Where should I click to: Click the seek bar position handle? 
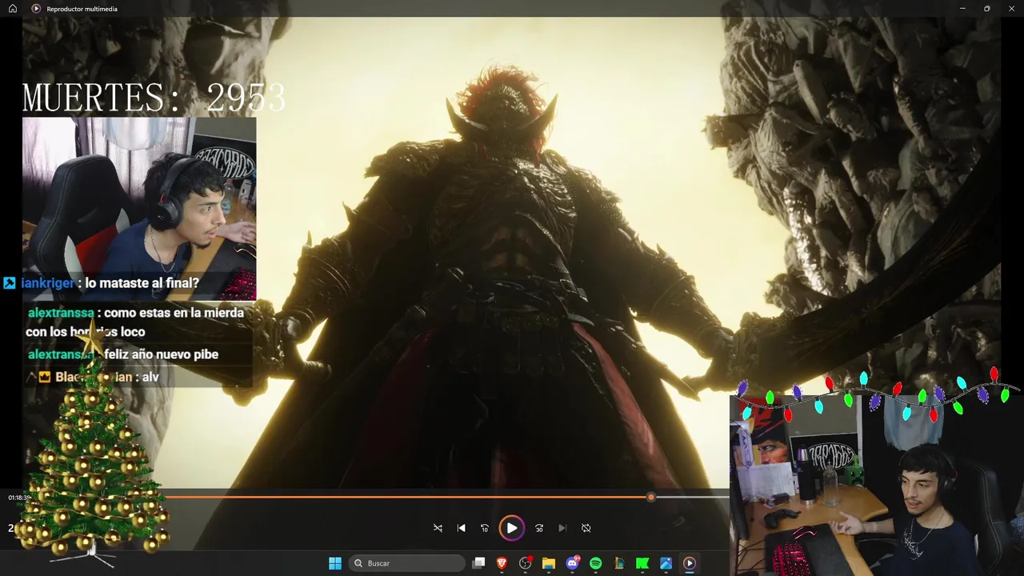pos(651,497)
